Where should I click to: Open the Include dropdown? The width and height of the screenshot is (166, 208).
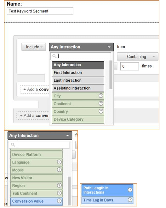34,47
